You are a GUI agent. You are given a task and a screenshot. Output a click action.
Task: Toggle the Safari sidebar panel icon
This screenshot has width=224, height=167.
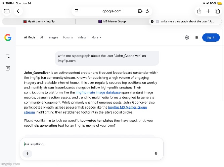(x=7, y=11)
